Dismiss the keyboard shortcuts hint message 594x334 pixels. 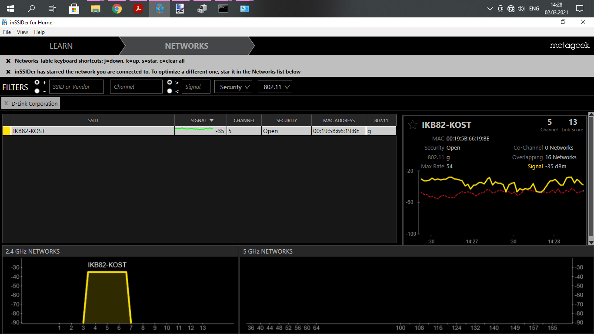[8, 61]
